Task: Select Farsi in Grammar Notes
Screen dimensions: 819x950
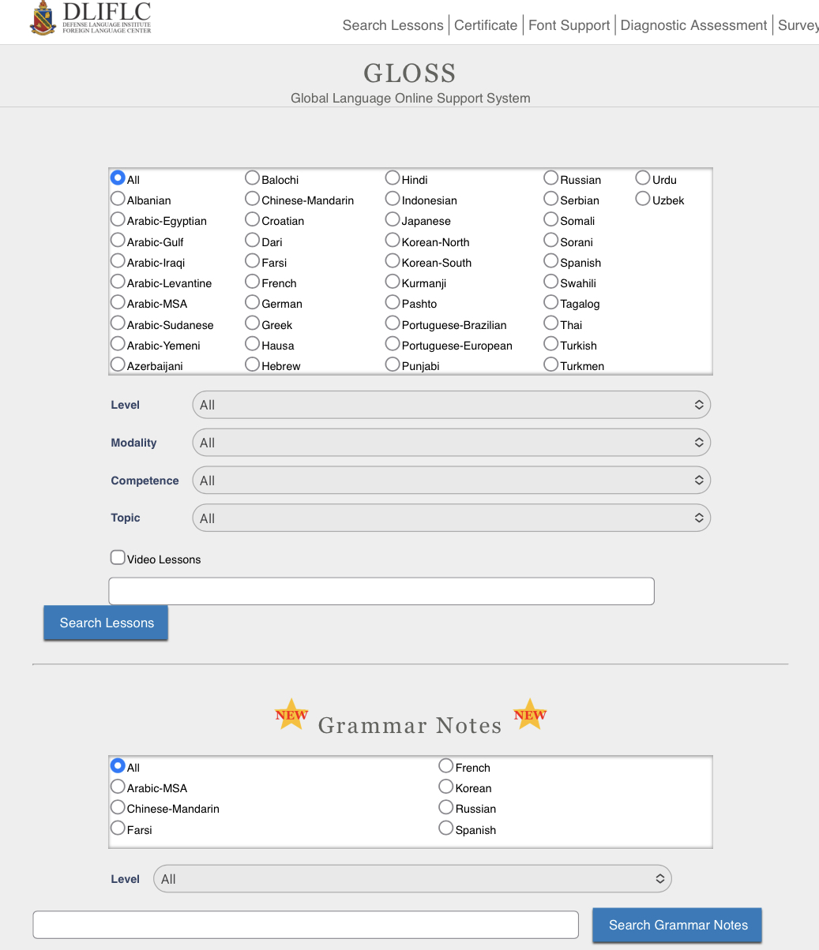Action: click(x=118, y=828)
